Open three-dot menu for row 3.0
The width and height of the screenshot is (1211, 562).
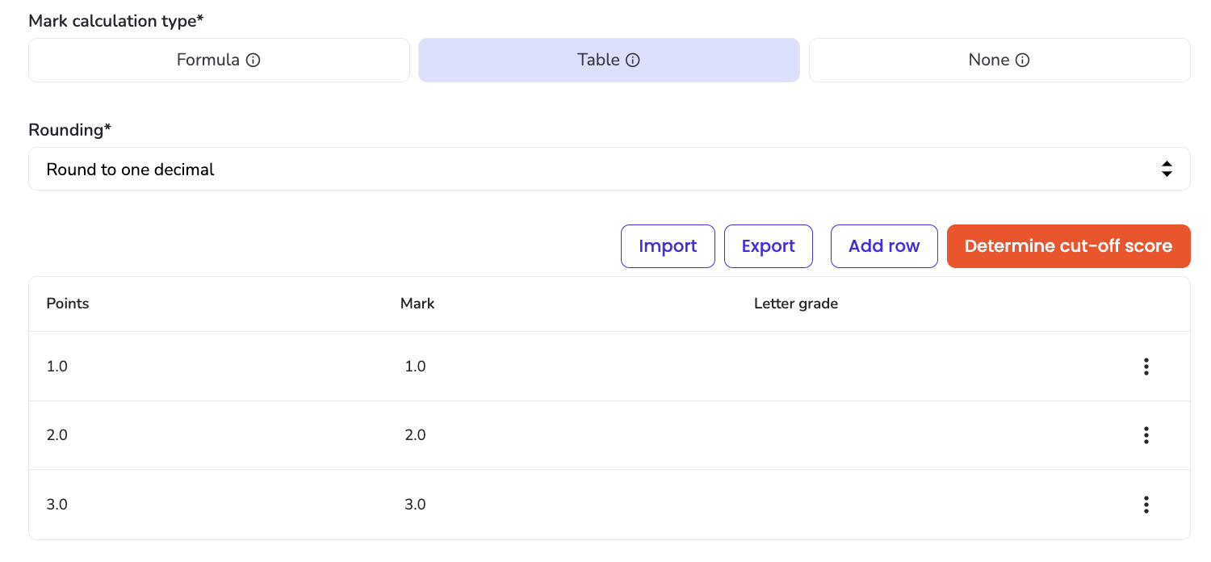point(1146,505)
